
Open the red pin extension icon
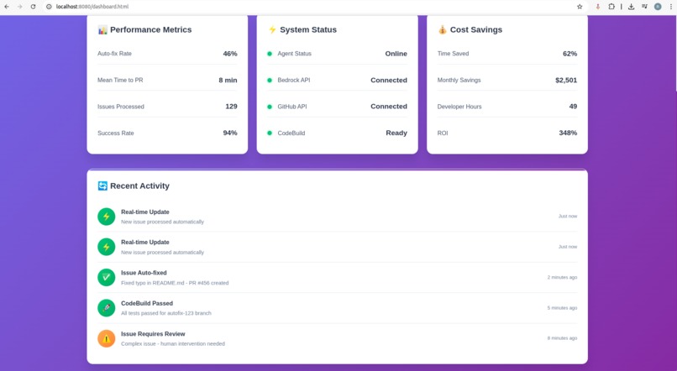[x=598, y=7]
